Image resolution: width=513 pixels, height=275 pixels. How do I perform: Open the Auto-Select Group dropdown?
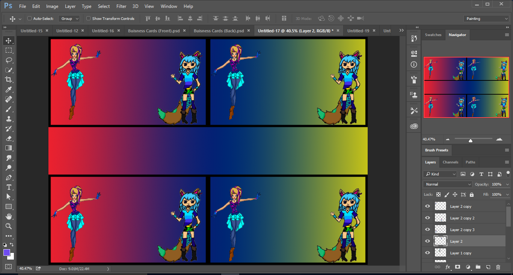pos(69,18)
